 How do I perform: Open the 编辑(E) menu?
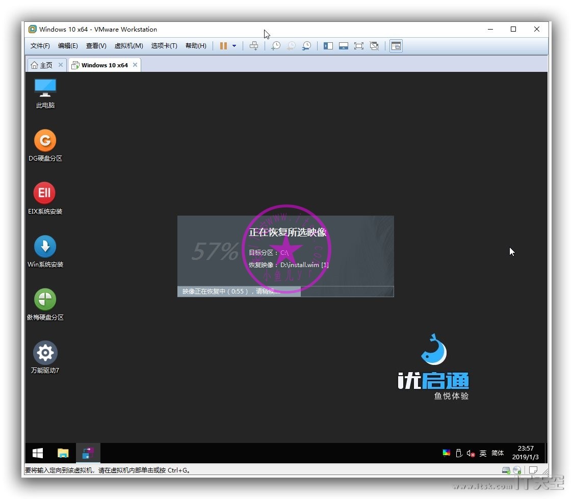click(68, 46)
